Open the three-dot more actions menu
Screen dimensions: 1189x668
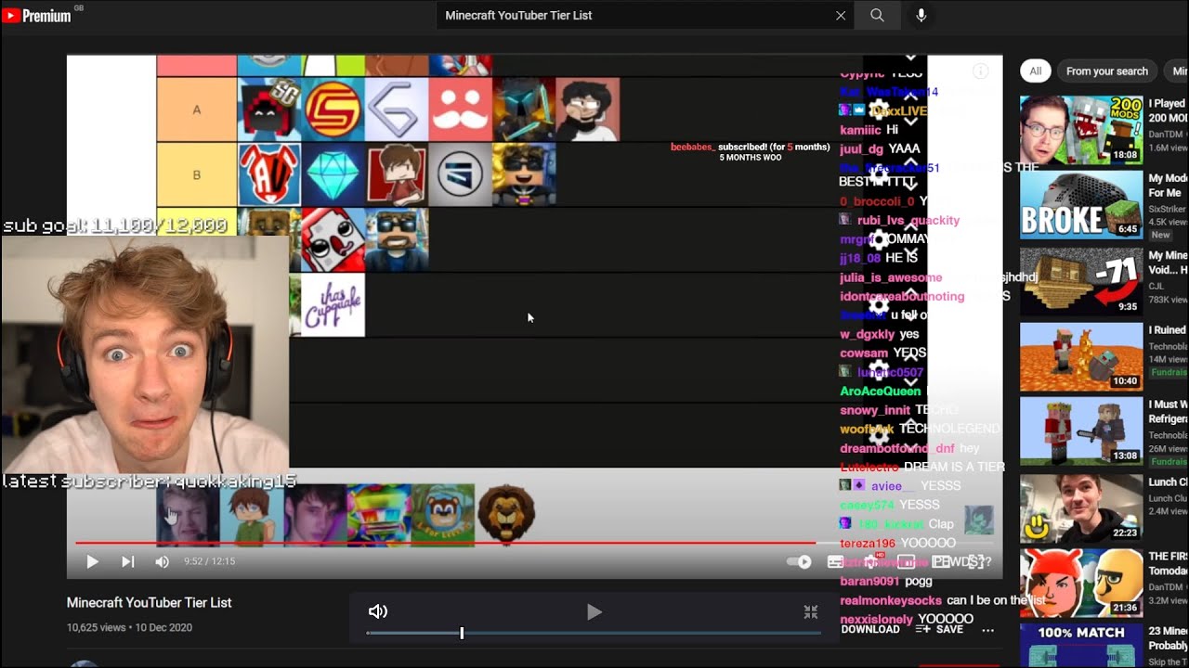(x=987, y=629)
